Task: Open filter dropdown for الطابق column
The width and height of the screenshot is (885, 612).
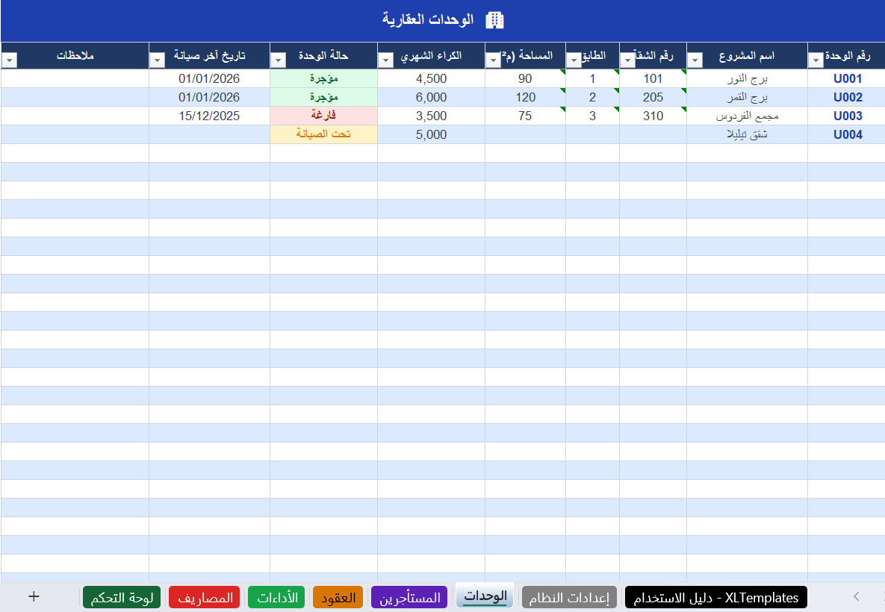Action: click(574, 60)
